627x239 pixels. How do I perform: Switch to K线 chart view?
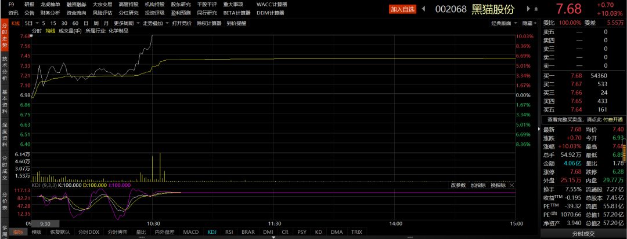point(15,24)
